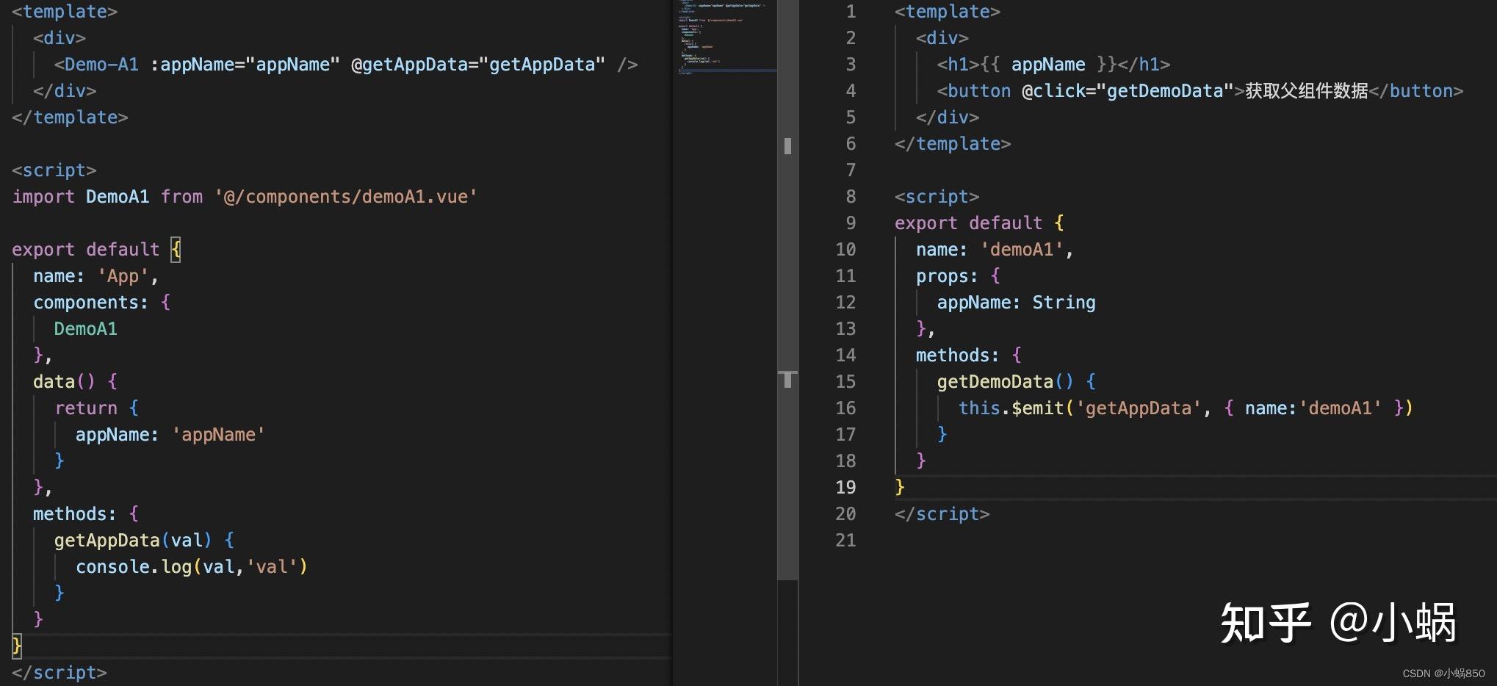This screenshot has height=686, width=1497.
Task: Click "name: 'demoA1'," on line 10
Action: click(995, 250)
